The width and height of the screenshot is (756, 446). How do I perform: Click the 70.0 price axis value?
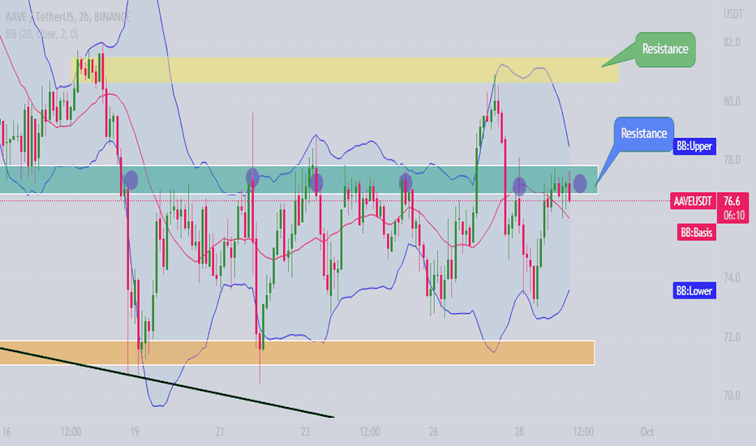pos(732,396)
